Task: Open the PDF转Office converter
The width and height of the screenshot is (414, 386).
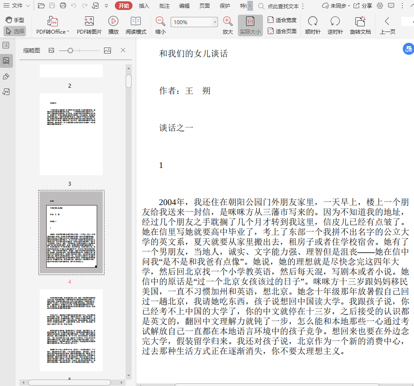Action: pos(53,25)
